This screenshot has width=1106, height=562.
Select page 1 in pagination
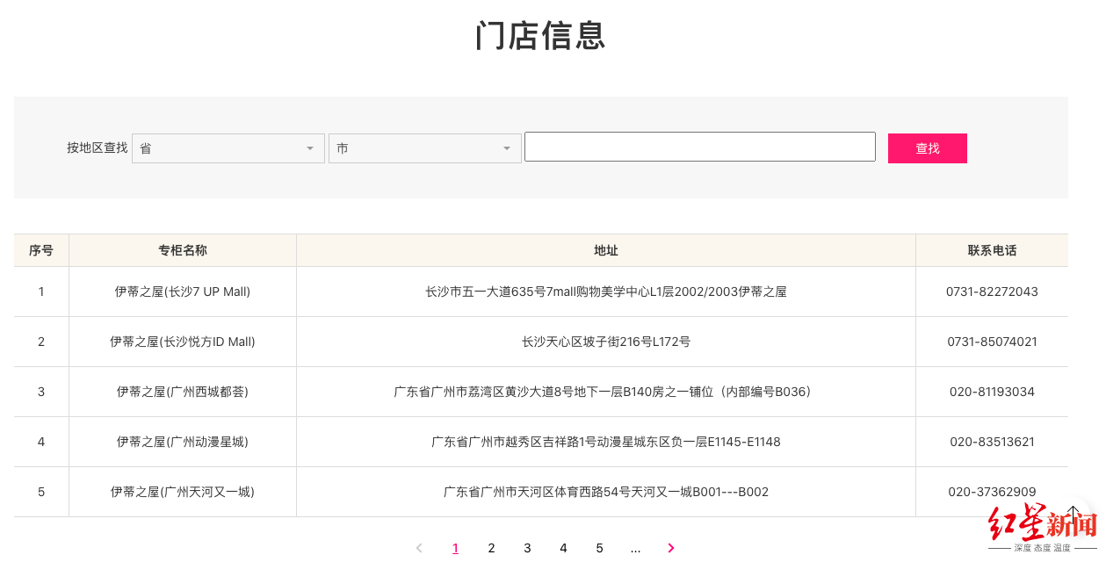[x=455, y=548]
